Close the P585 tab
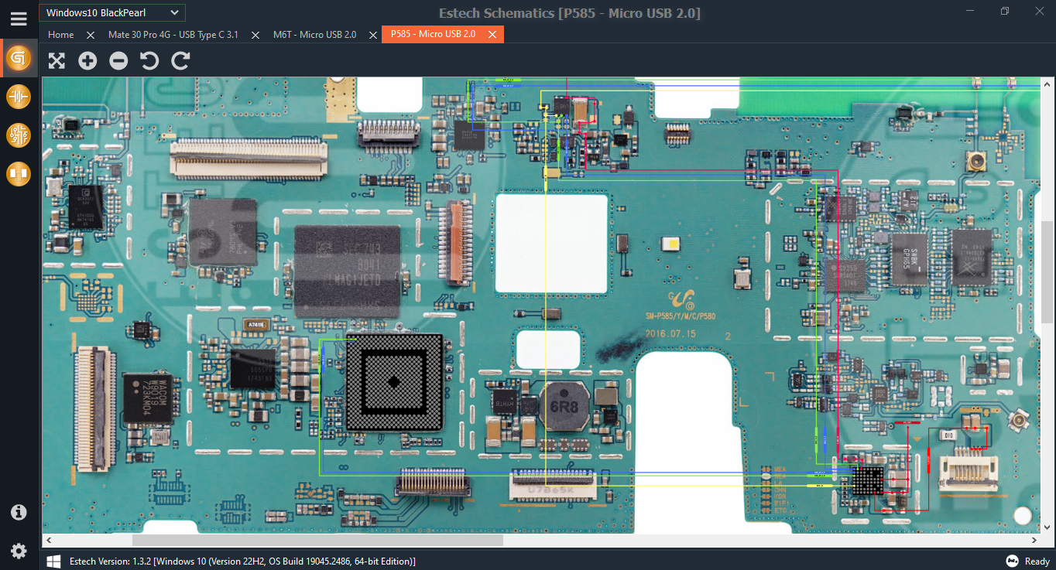1056x570 pixels. [492, 35]
